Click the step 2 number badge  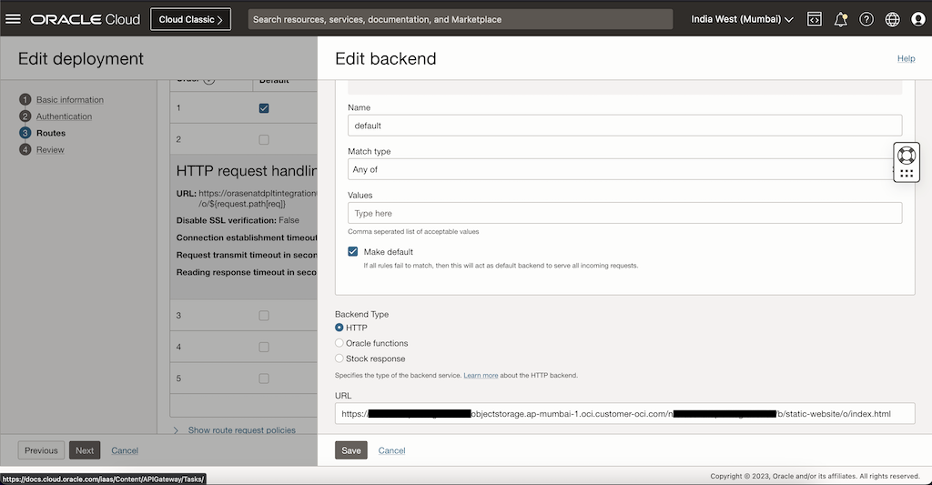pos(25,116)
